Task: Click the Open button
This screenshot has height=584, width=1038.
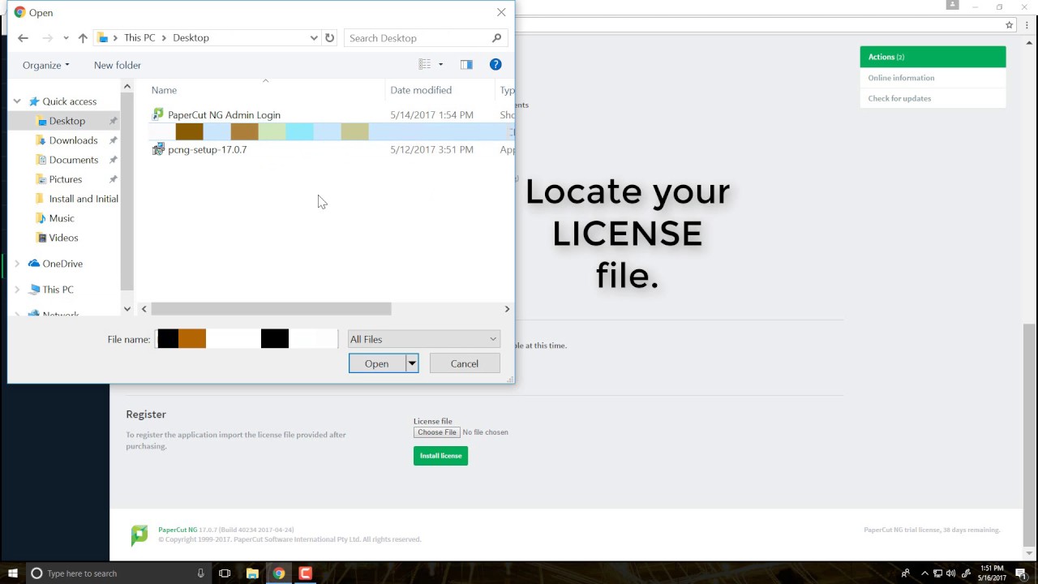Action: [x=376, y=363]
